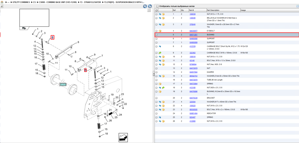Click the green arrow icon on Ref 18 row

[x=163, y=88]
